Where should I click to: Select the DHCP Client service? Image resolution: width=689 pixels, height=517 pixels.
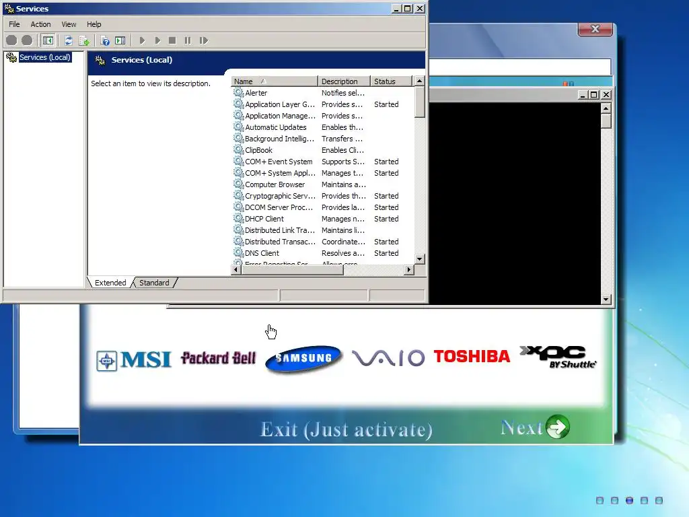click(323, 219)
